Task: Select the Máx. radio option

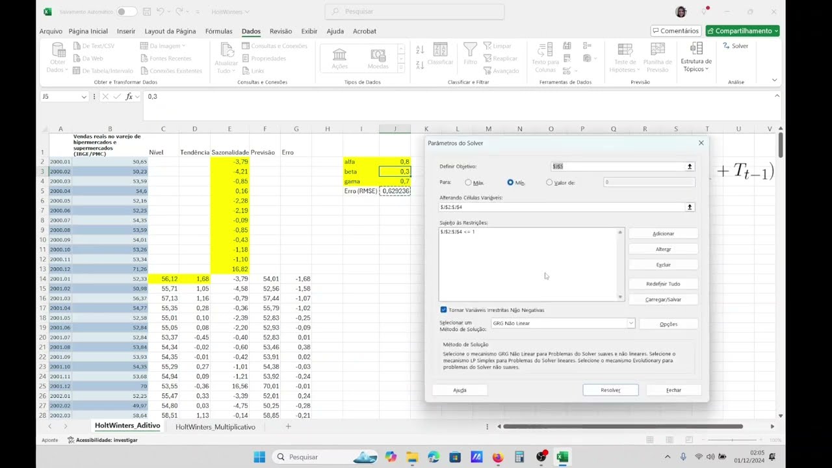Action: click(468, 183)
